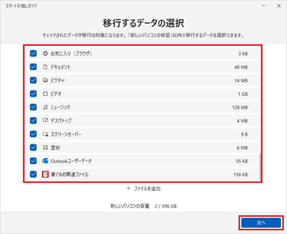287x234 pixels.
Task: Click the globe icon for お気に入り
Action: click(45, 53)
